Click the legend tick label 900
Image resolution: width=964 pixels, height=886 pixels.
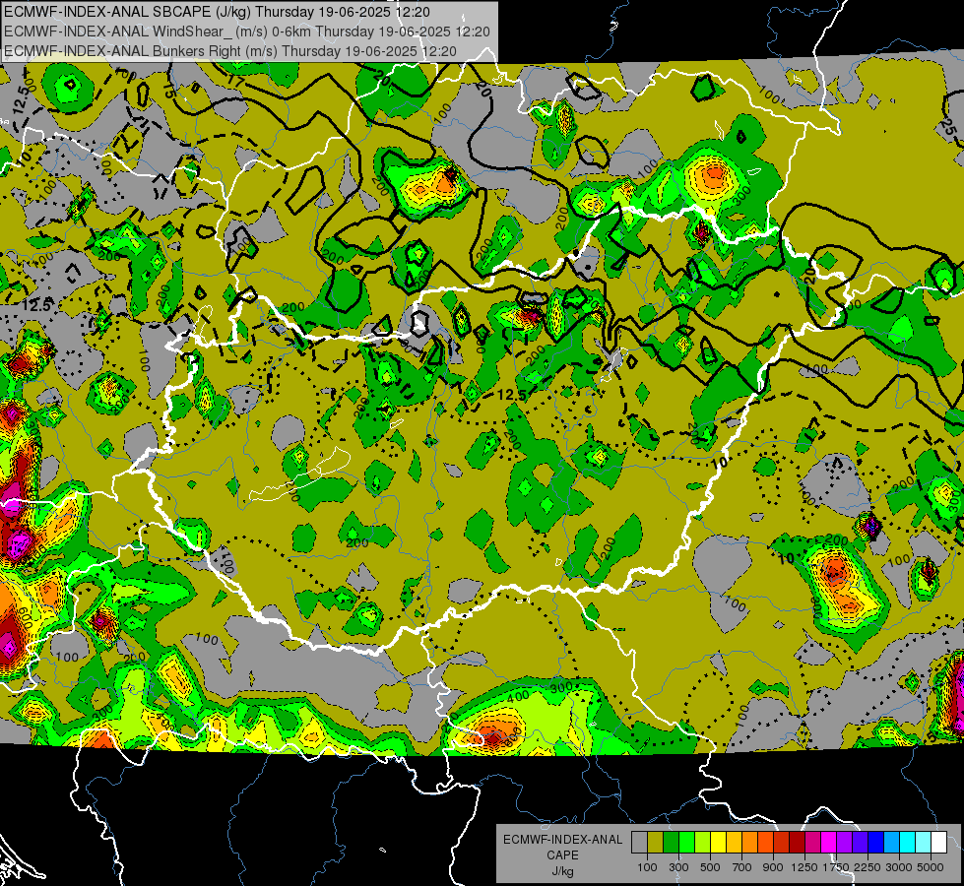773,867
